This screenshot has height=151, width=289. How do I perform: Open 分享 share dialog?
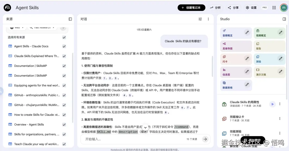[233, 8]
